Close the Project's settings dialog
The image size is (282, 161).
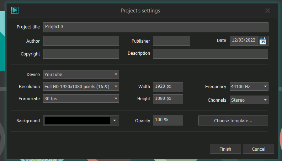pos(267,11)
